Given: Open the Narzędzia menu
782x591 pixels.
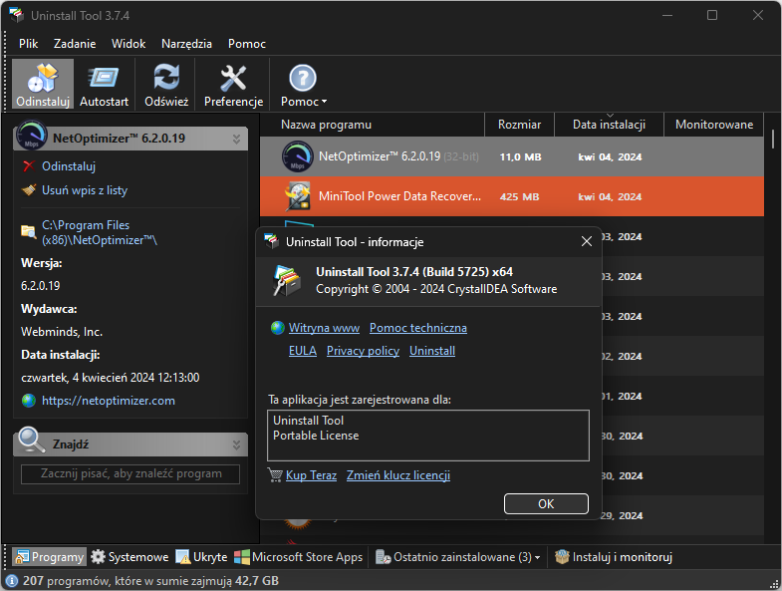Looking at the screenshot, I should [186, 44].
